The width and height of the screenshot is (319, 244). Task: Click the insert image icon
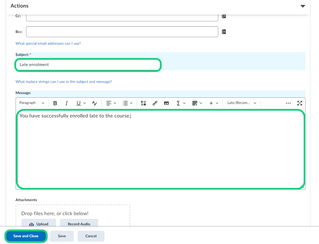point(166,103)
